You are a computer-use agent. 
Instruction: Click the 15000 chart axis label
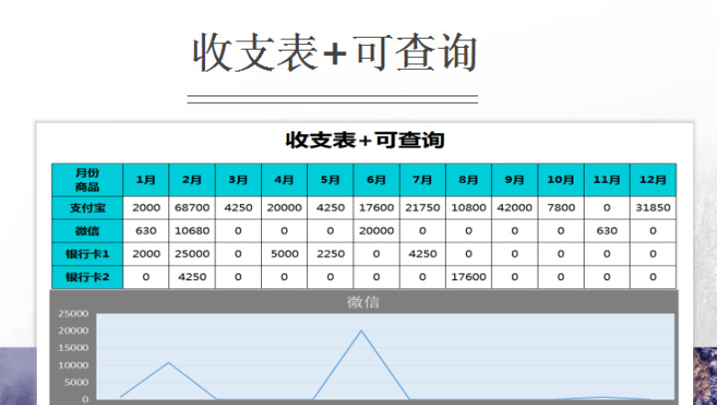click(x=74, y=348)
